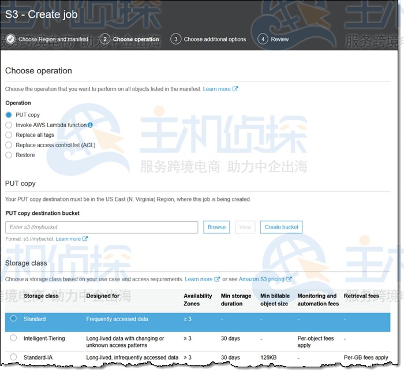Select Invoke AWS Lambda function option

[x=9, y=125]
